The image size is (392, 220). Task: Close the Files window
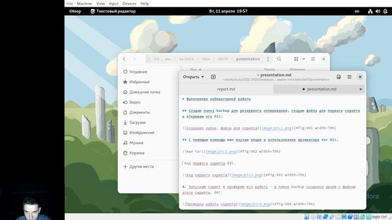[x=324, y=59]
